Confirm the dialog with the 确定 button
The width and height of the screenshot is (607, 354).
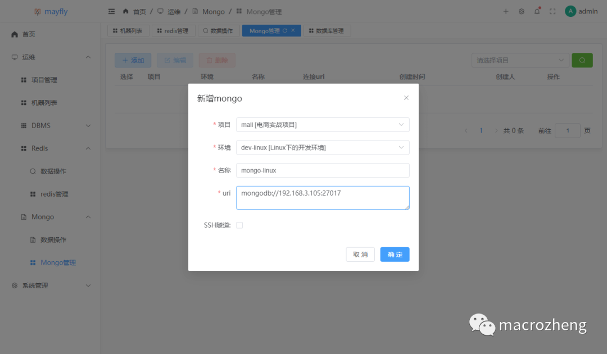click(x=395, y=254)
